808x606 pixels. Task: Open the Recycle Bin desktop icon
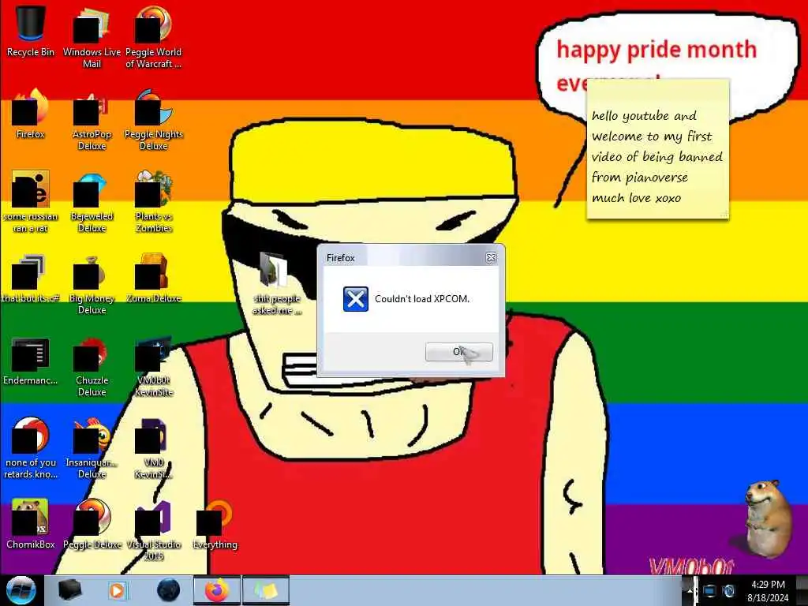pos(31,32)
